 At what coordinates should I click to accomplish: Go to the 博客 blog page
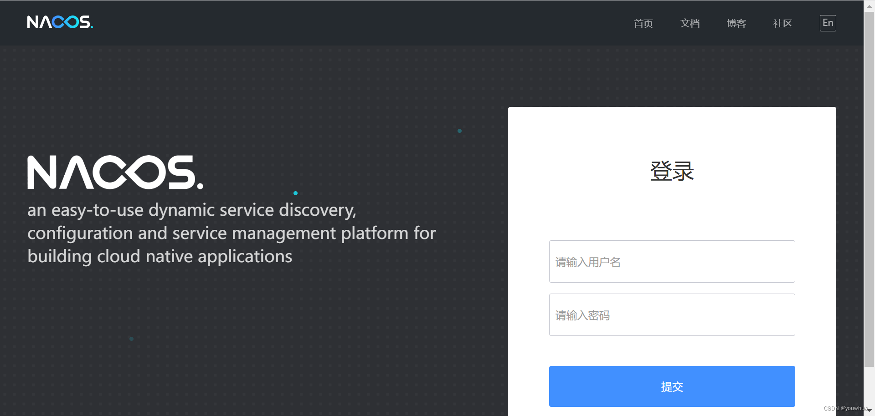[736, 23]
